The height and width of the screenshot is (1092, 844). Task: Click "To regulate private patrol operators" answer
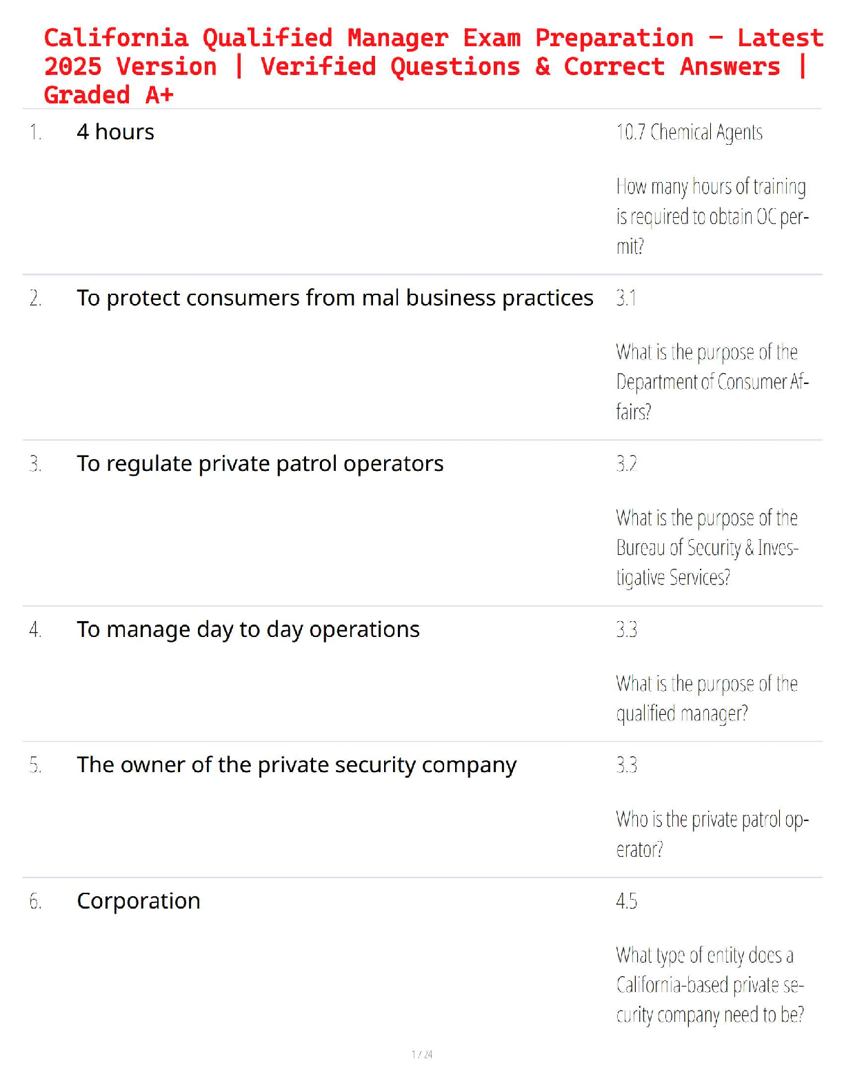(x=260, y=463)
